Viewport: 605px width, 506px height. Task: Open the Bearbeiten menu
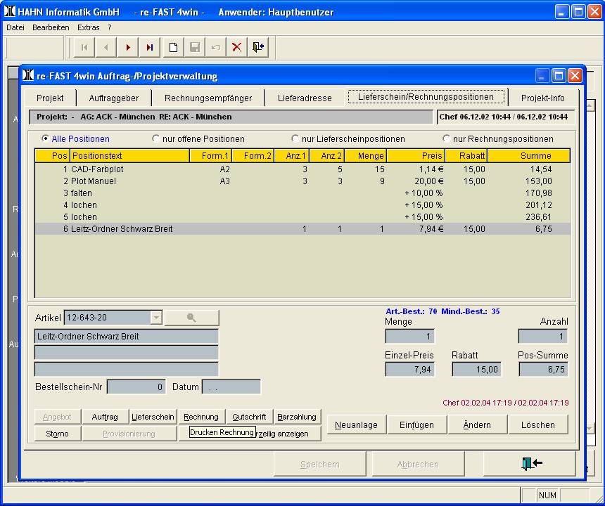click(51, 27)
